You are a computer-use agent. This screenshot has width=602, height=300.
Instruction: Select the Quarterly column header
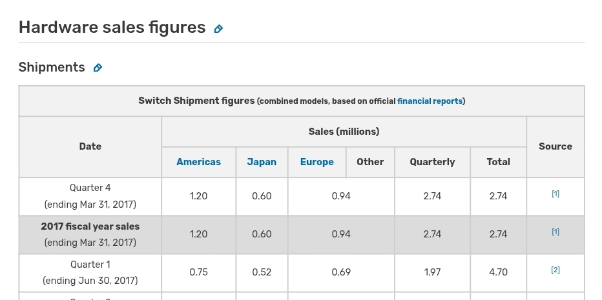coord(432,162)
